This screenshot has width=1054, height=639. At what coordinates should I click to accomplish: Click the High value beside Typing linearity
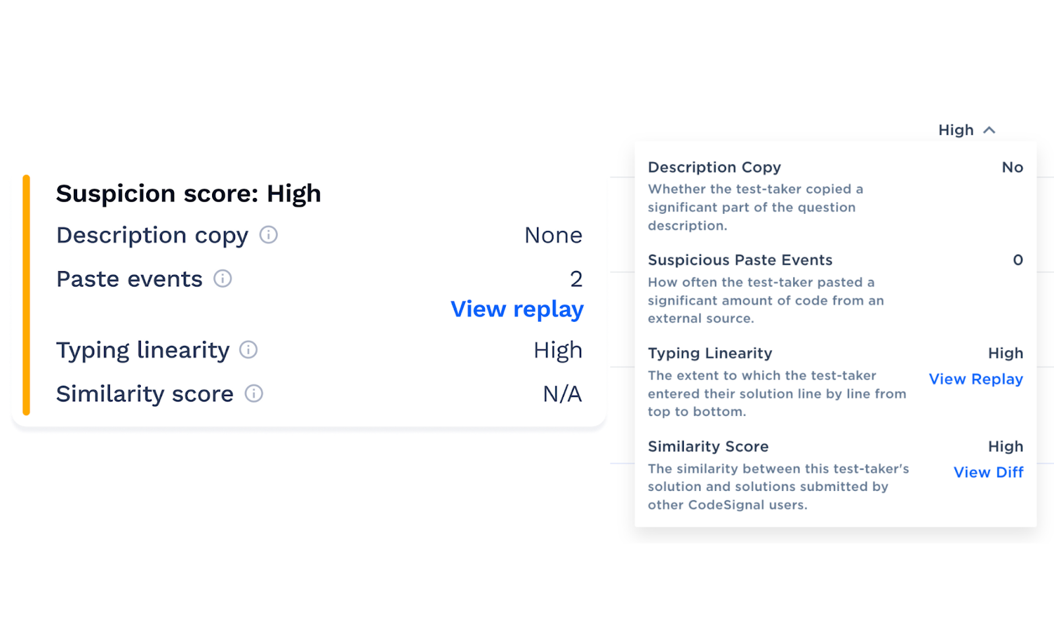coord(557,350)
